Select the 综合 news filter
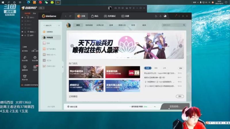The image size is (230, 129). [x=156, y=68]
